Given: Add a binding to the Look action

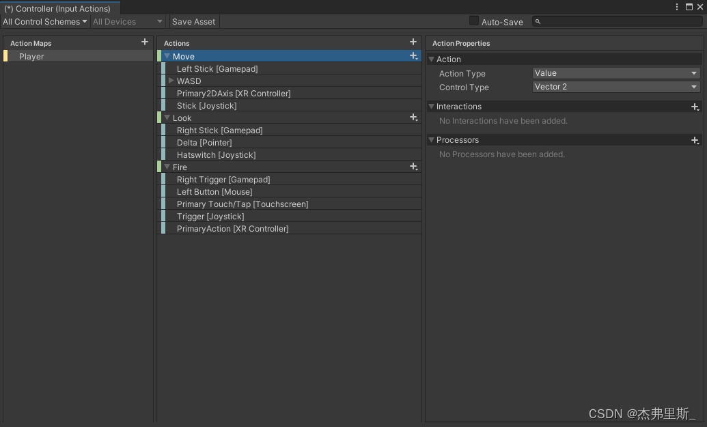Looking at the screenshot, I should (413, 118).
